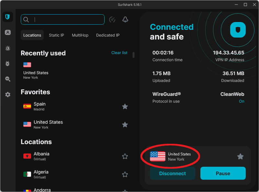Click the Clear list link
The height and width of the screenshot is (192, 259).
pyautogui.click(x=119, y=53)
